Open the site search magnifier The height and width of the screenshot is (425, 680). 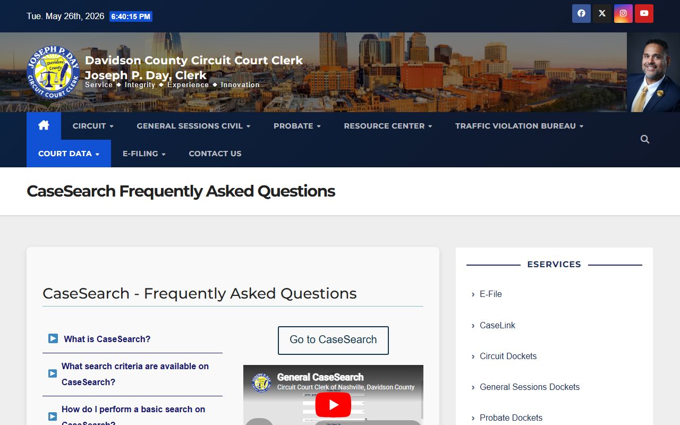645,139
